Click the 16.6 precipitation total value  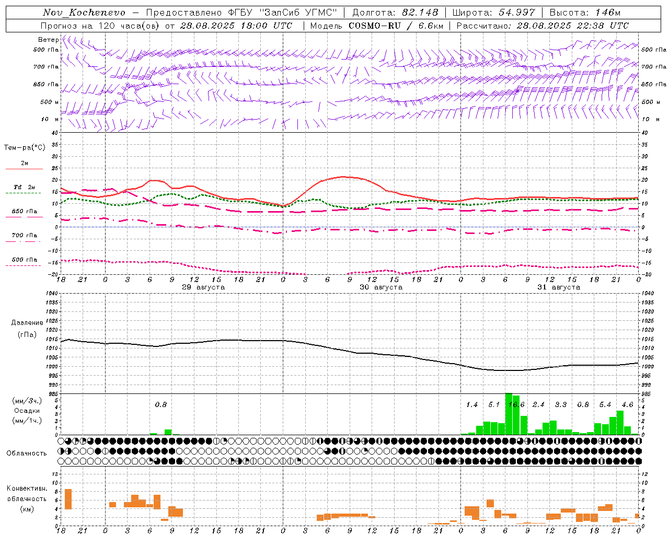516,405
